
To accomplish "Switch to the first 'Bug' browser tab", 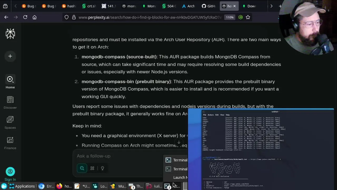I will (x=29, y=6).
